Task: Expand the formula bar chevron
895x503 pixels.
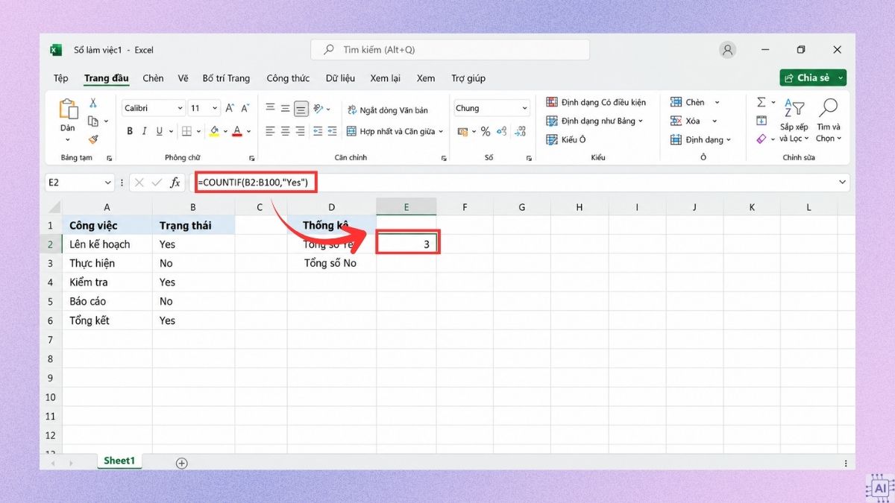Action: (843, 182)
